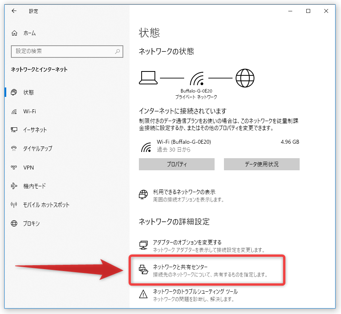Click the 4.96 GB data usage value
Image resolution: width=341 pixels, height=314 pixels.
pos(290,142)
